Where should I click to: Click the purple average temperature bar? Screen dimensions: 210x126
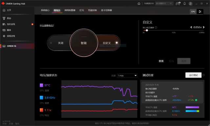192,107
